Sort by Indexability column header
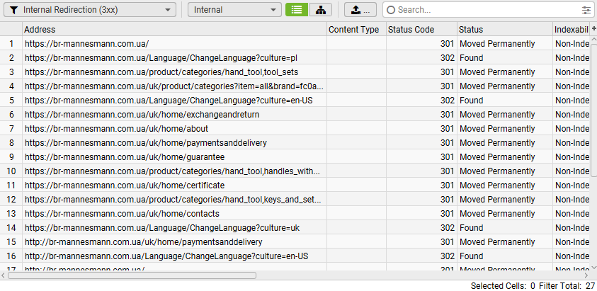 [571, 29]
